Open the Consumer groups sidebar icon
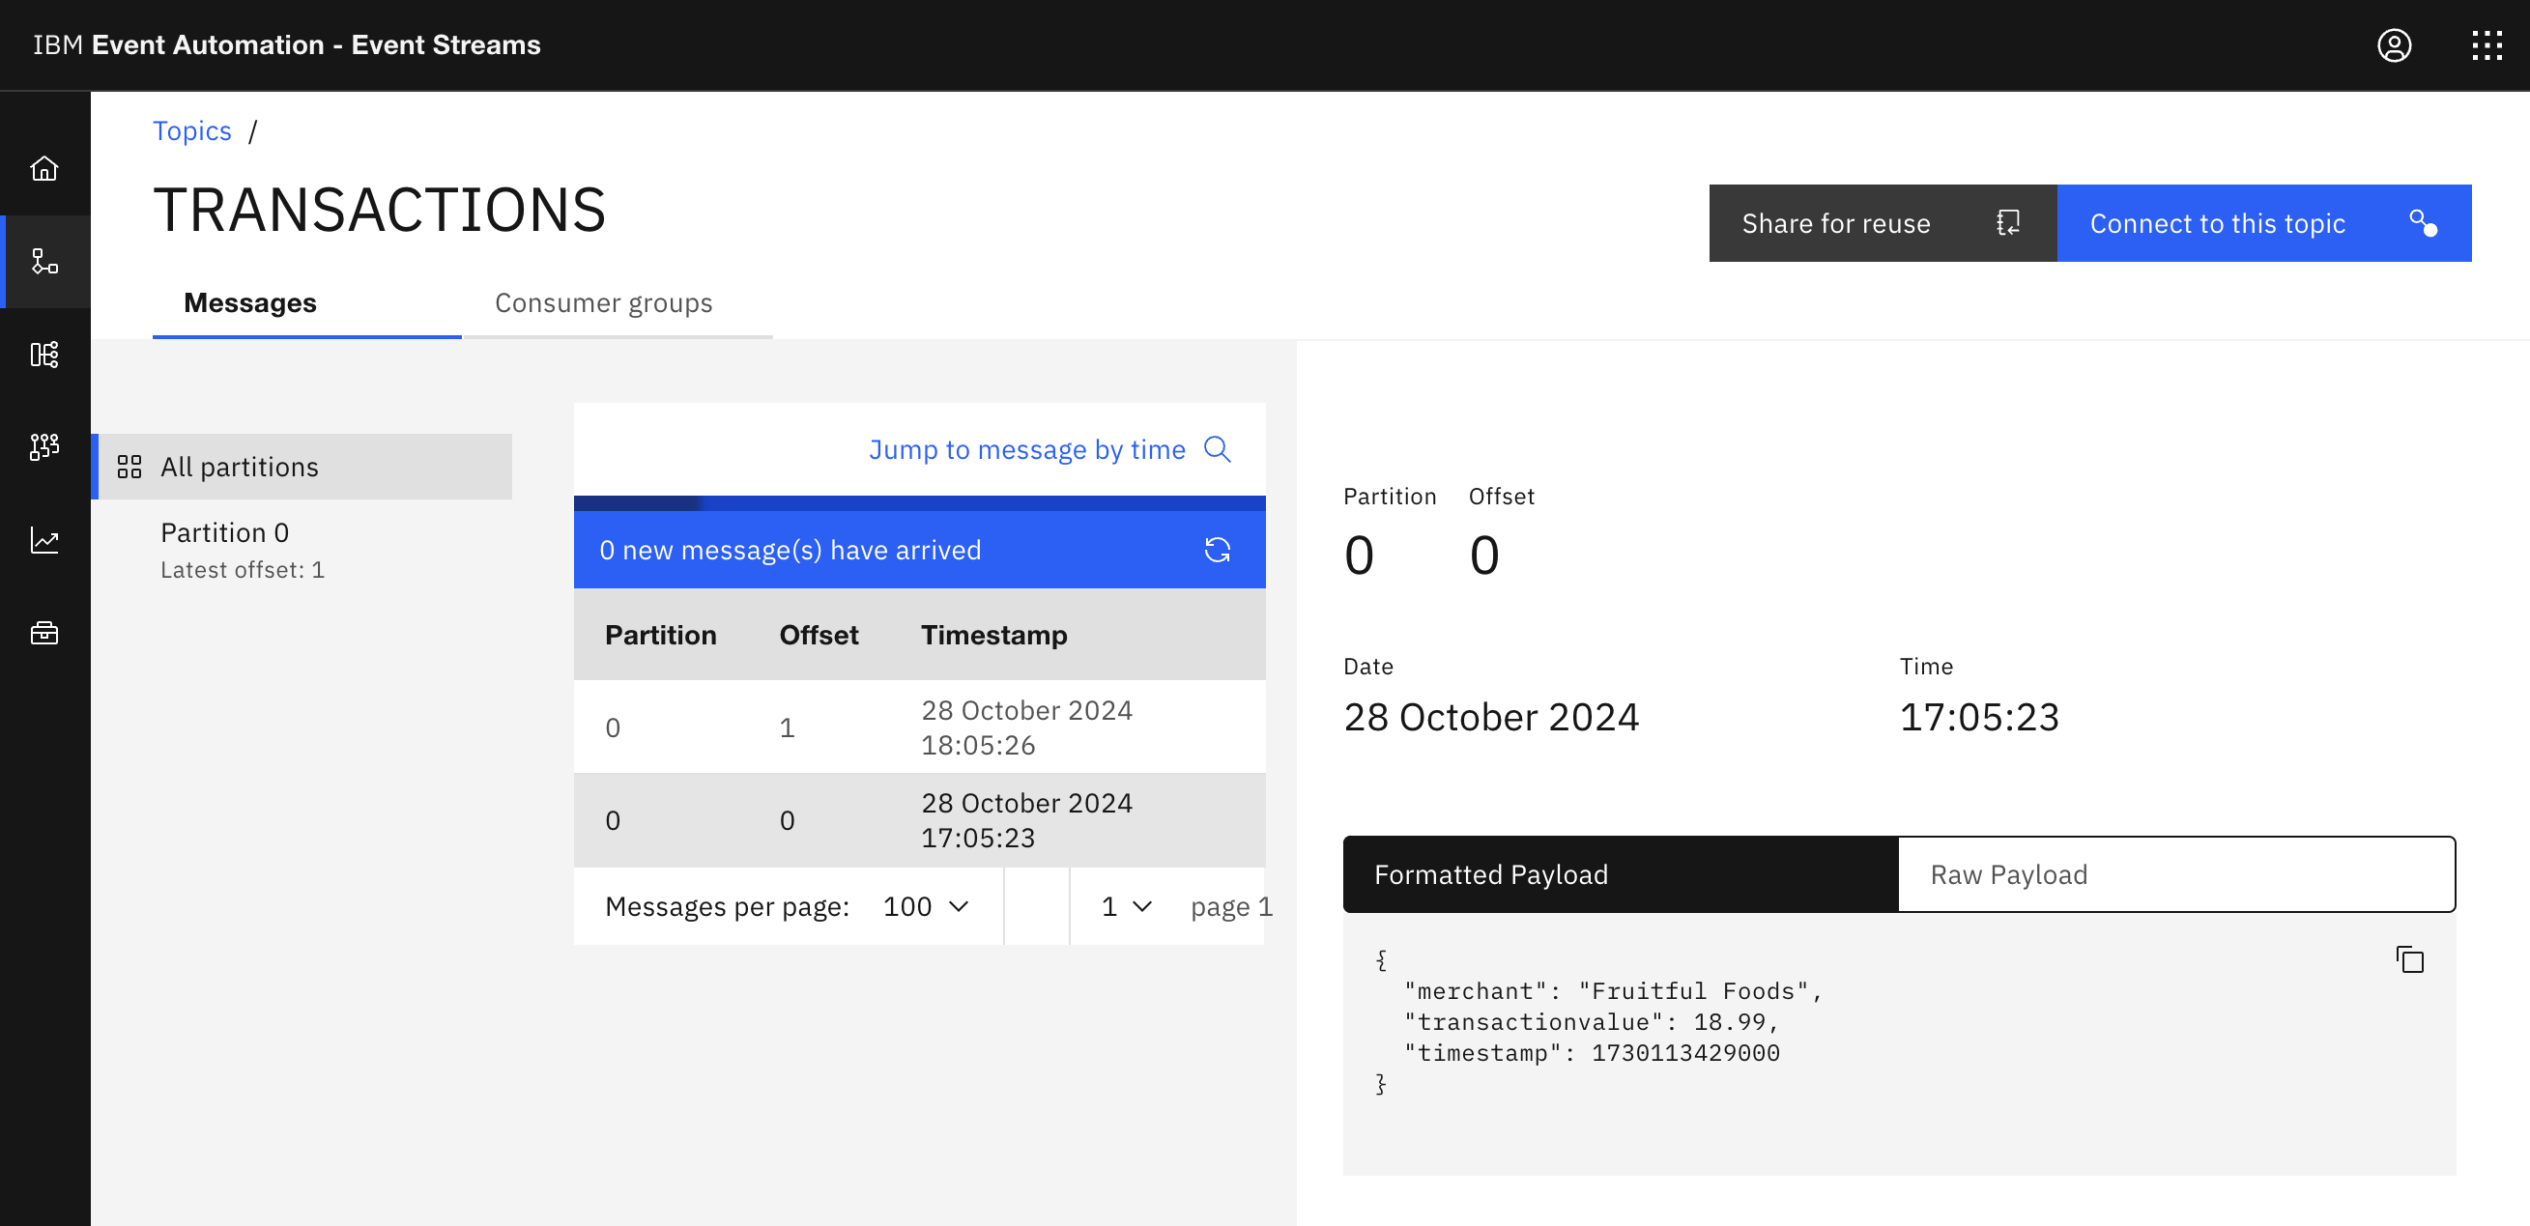The image size is (2530, 1226). tap(44, 446)
